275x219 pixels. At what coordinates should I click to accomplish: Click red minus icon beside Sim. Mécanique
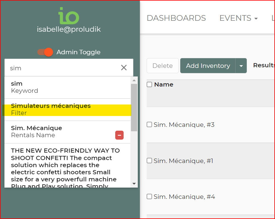pos(119,135)
